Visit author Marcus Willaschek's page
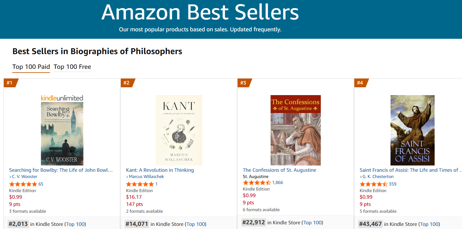The height and width of the screenshot is (229, 462). 146,177
